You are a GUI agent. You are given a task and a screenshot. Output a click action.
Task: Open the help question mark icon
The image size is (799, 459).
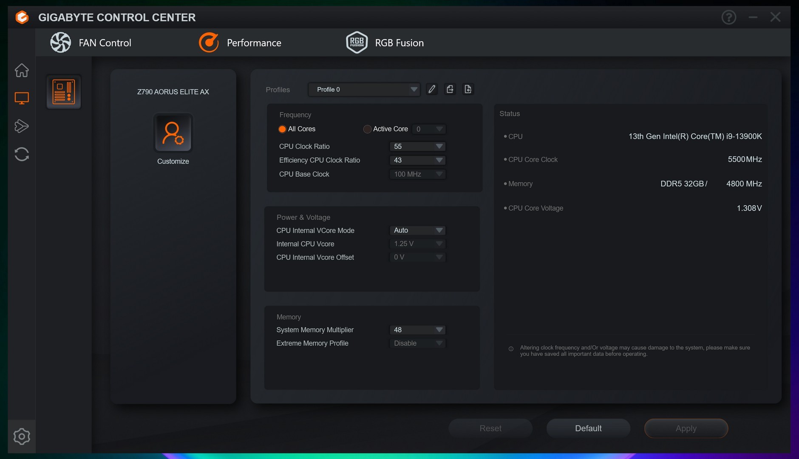(x=729, y=17)
